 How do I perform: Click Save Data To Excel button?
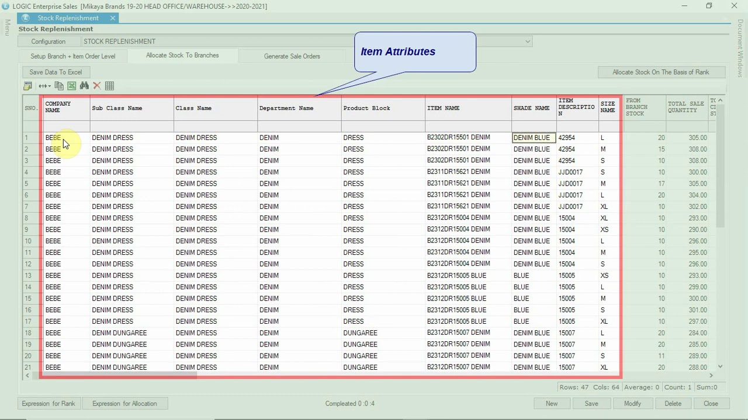point(56,72)
